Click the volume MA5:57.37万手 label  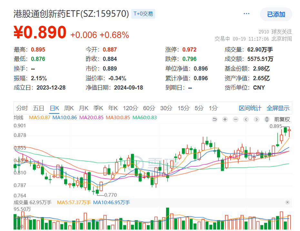pos(74,202)
